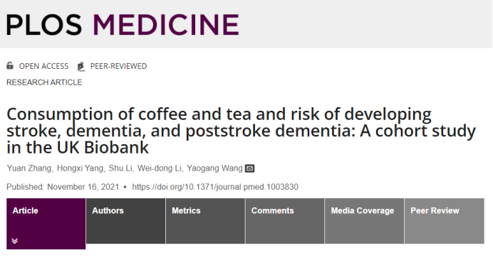The image size is (493, 260).
Task: View the Peer Review tab
Action: pos(445,221)
